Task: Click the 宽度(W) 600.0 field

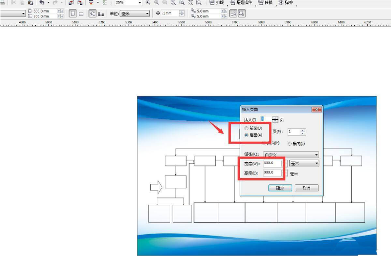Action: [x=273, y=163]
